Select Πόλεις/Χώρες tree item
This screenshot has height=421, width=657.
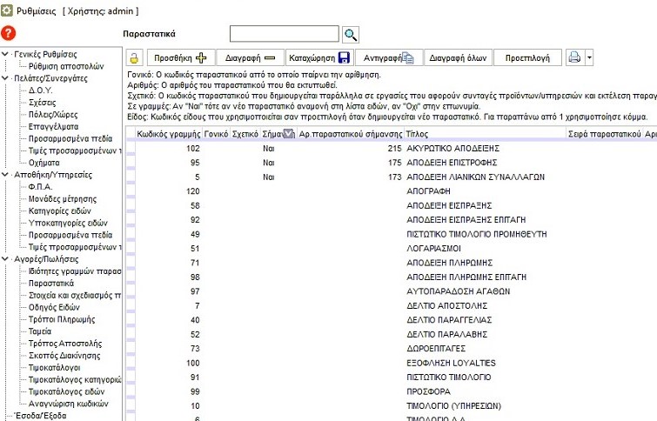pyautogui.click(x=53, y=114)
